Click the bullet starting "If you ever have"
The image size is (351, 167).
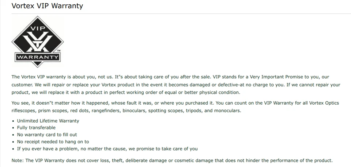tap(107, 148)
